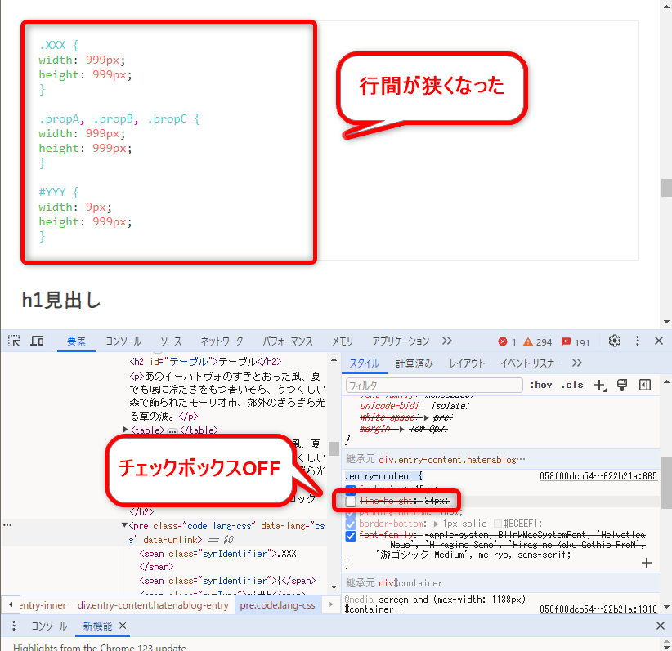Switch to the コンソール tab
Screen dimensions: 672x651
(x=123, y=341)
